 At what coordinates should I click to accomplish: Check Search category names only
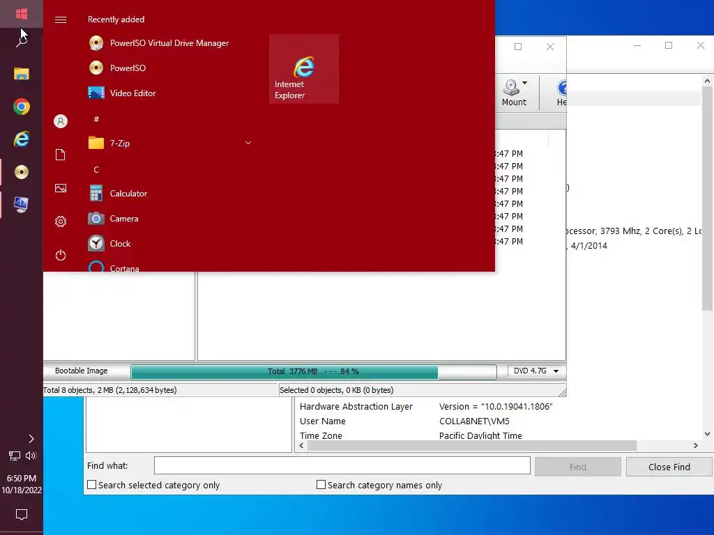tap(321, 485)
